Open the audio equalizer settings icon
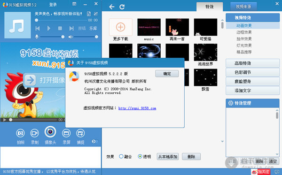This screenshot has height=175, width=282. [96, 14]
